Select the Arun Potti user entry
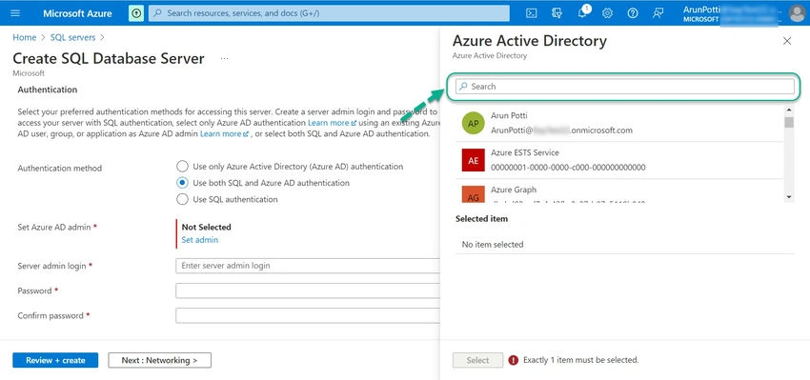This screenshot has height=380, width=810. (x=619, y=124)
